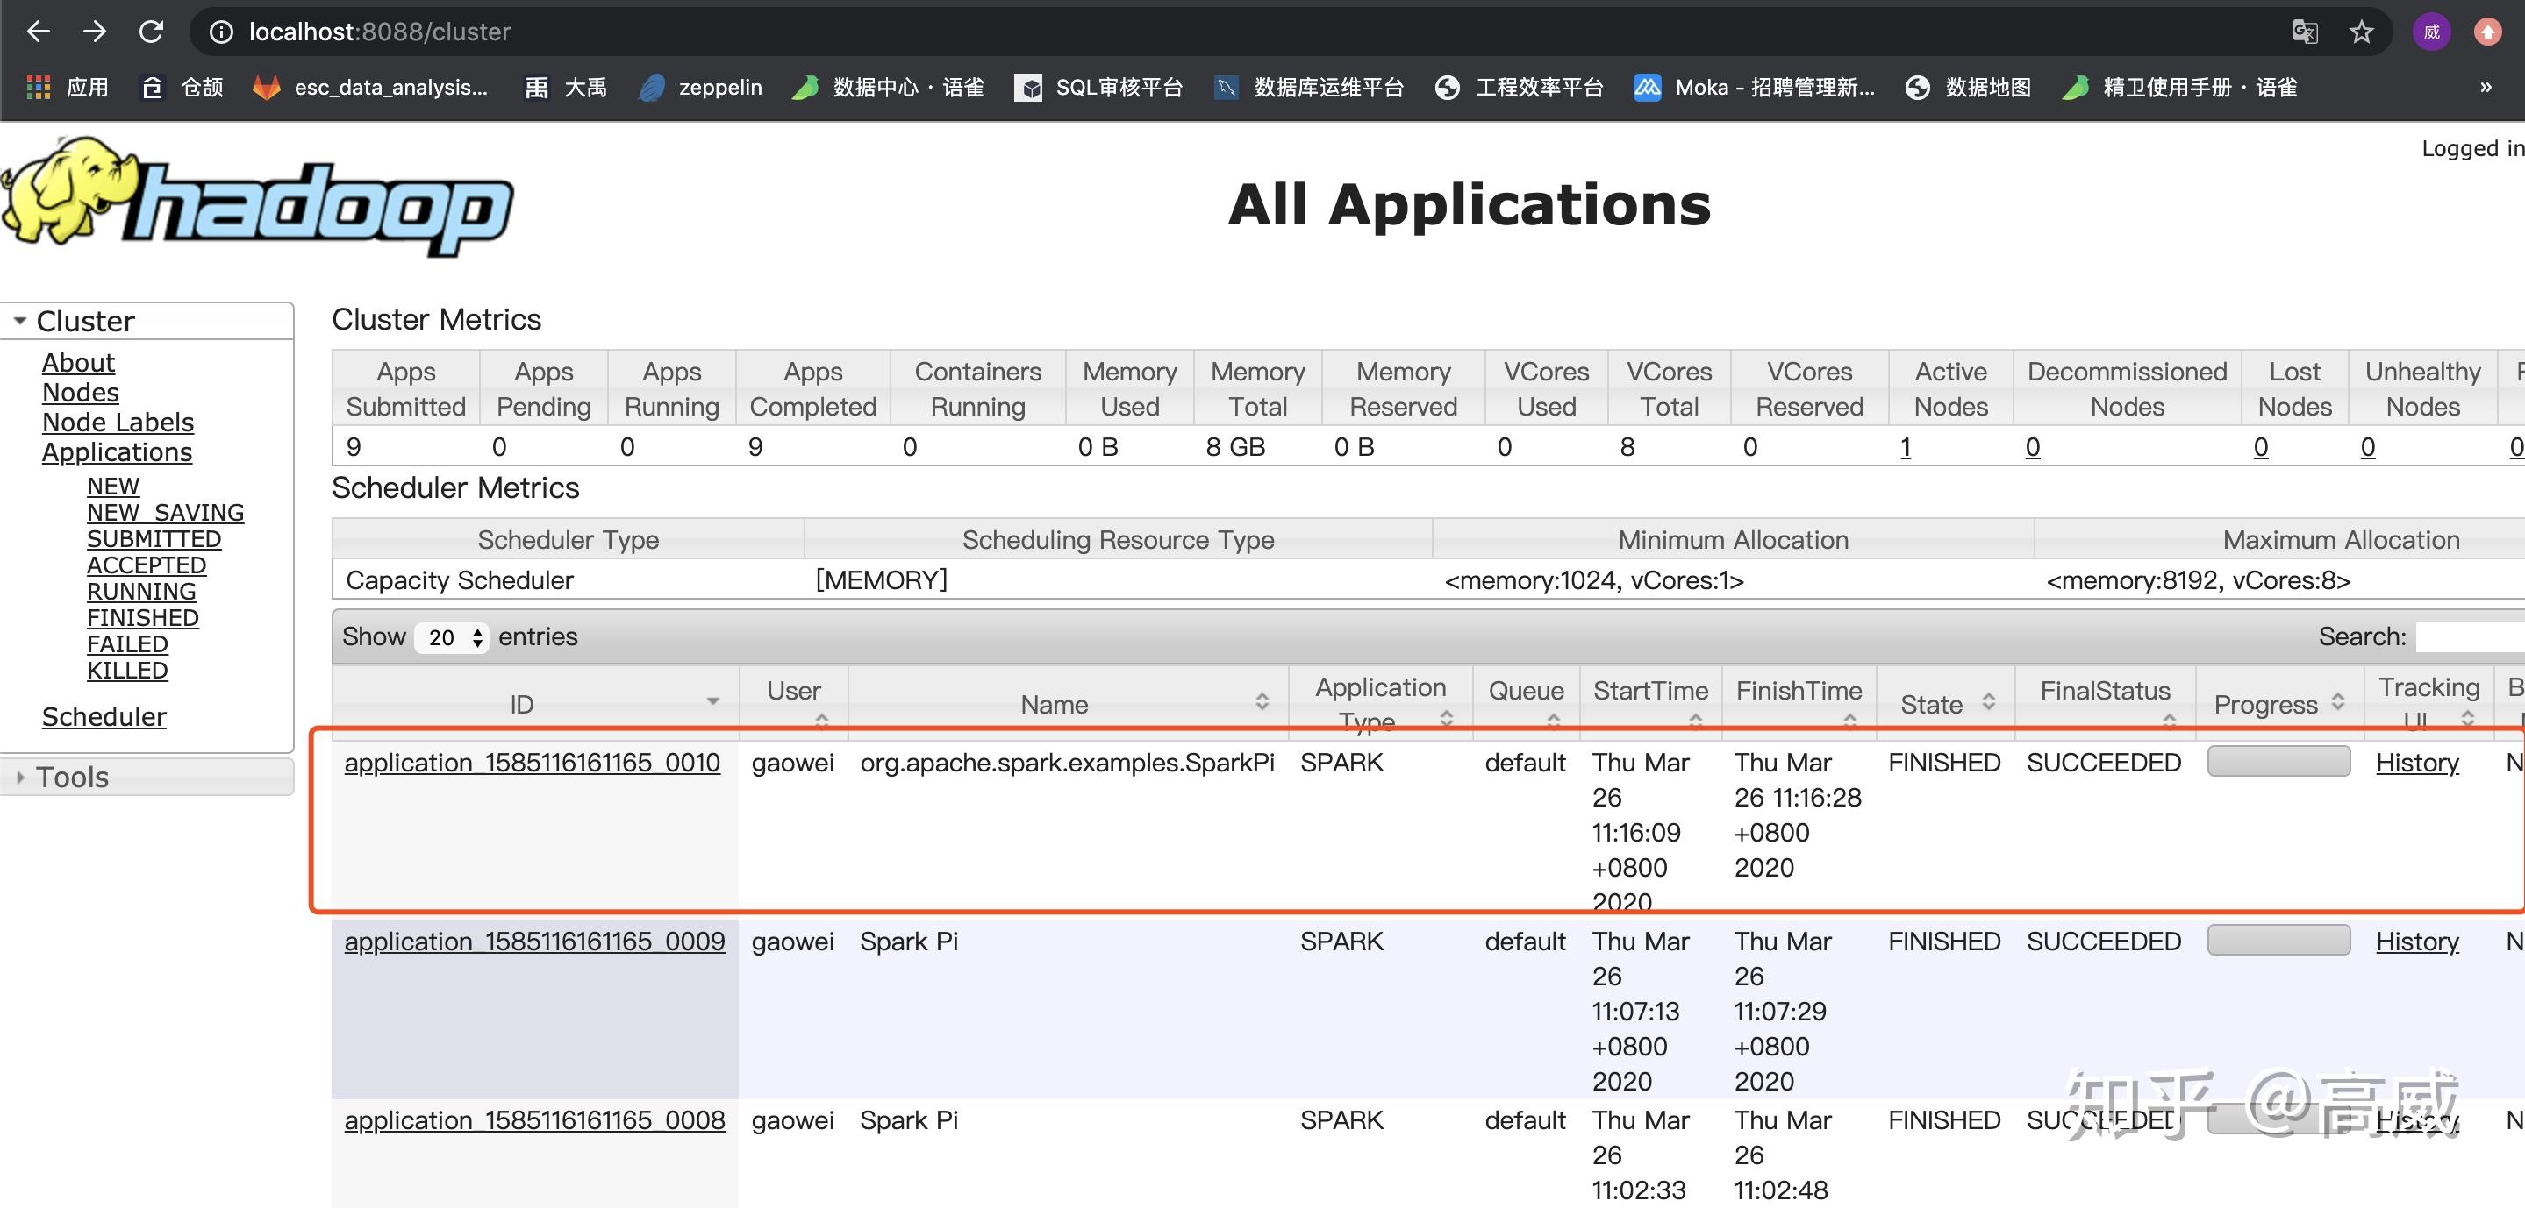Open 工程效率平台 bookmark
Screen dimensions: 2525x1208
pyautogui.click(x=1520, y=87)
